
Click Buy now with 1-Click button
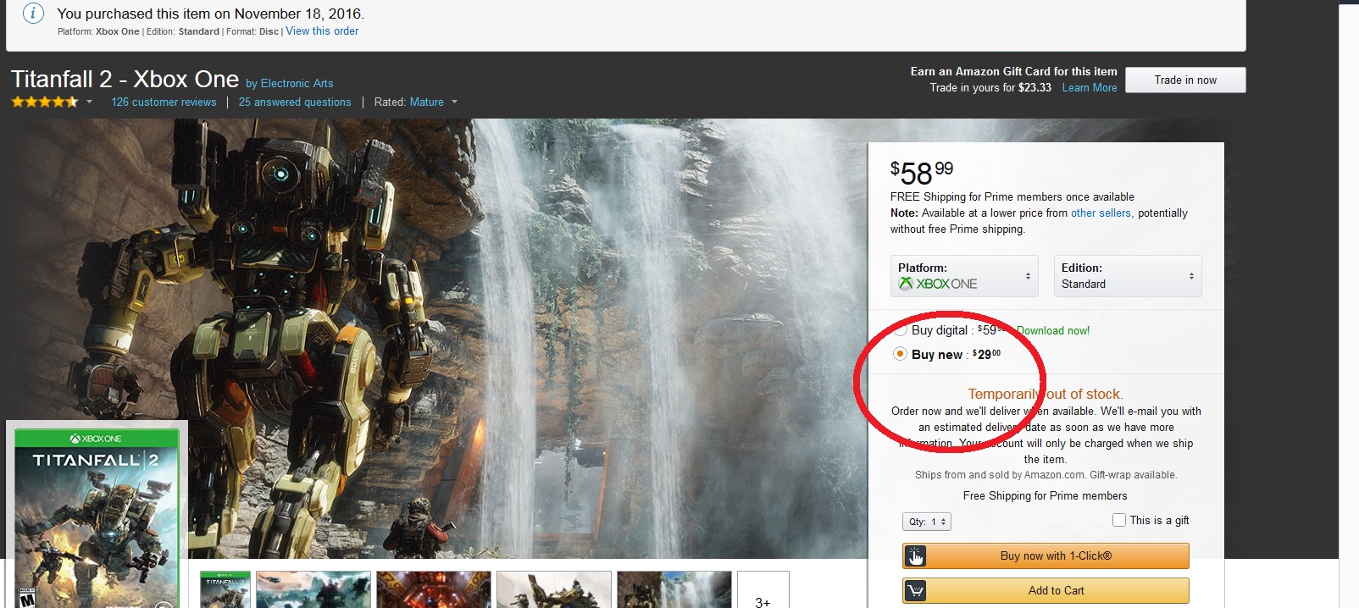[x=1046, y=556]
